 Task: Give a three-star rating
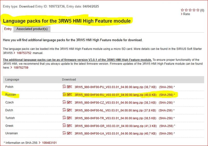pos(190,10)
